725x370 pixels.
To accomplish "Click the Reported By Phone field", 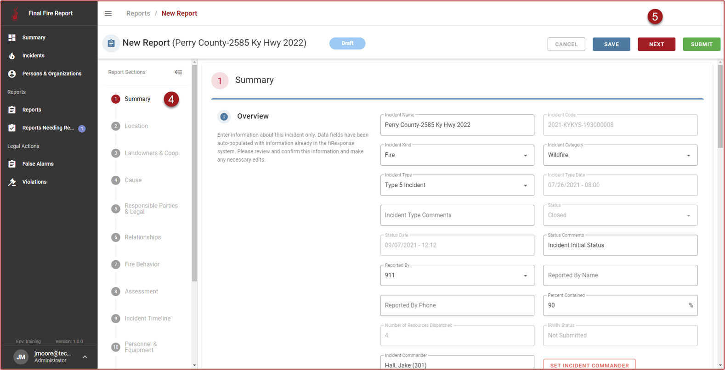I will (x=457, y=305).
